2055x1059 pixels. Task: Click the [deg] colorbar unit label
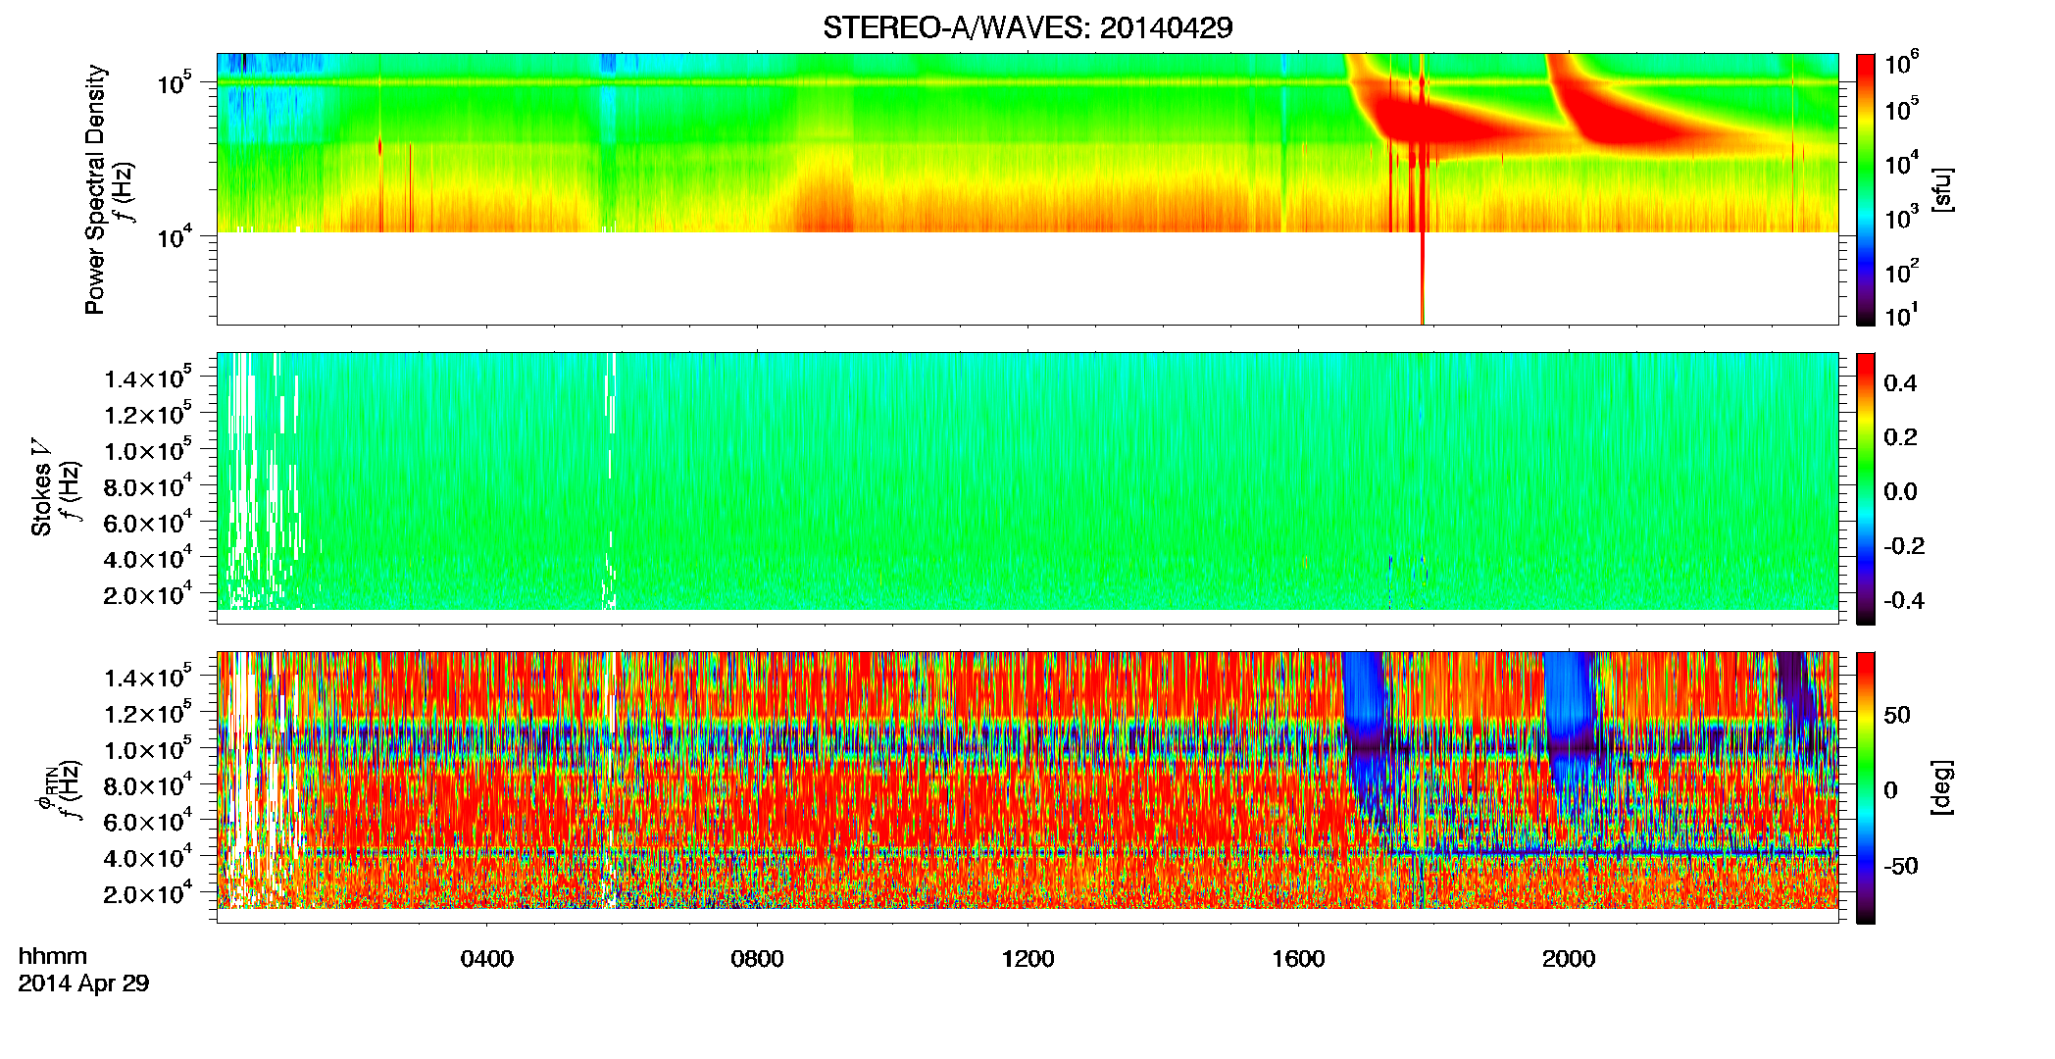click(x=1941, y=787)
